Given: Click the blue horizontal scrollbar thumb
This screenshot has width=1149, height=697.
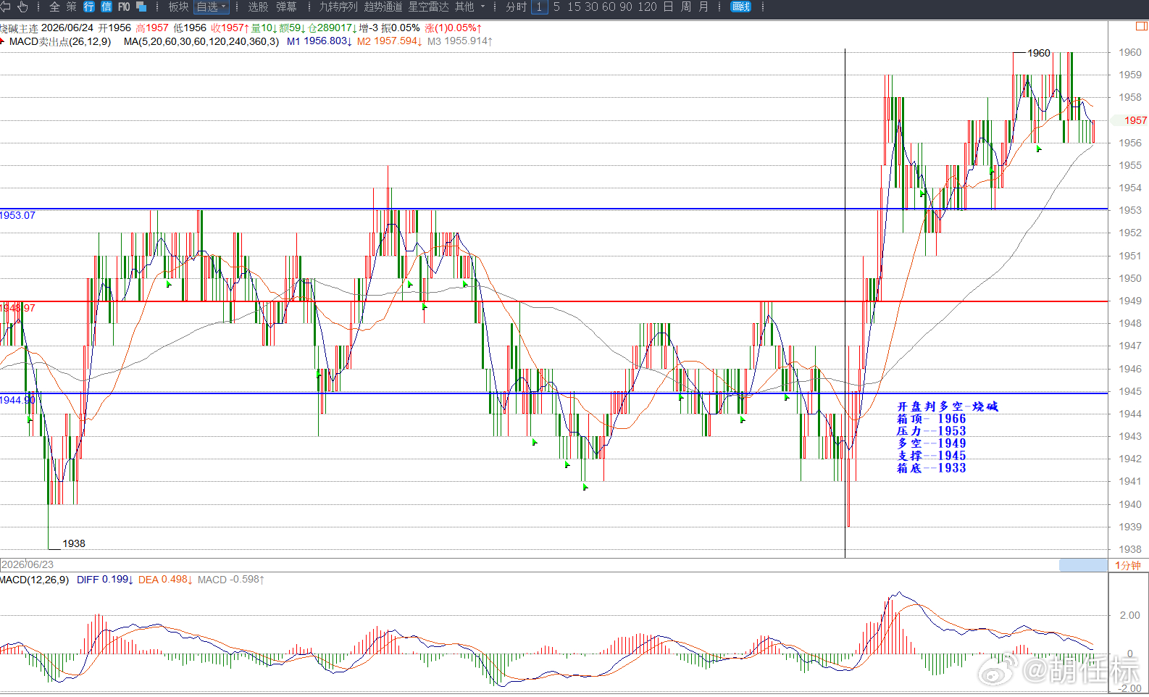Looking at the screenshot, I should tap(1083, 564).
